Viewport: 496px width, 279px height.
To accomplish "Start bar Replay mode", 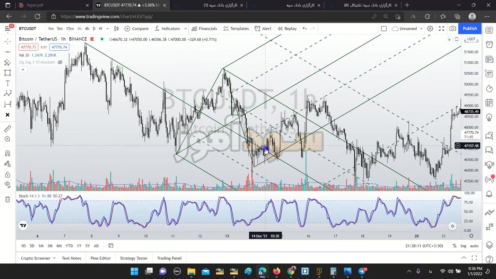I will pos(287,29).
